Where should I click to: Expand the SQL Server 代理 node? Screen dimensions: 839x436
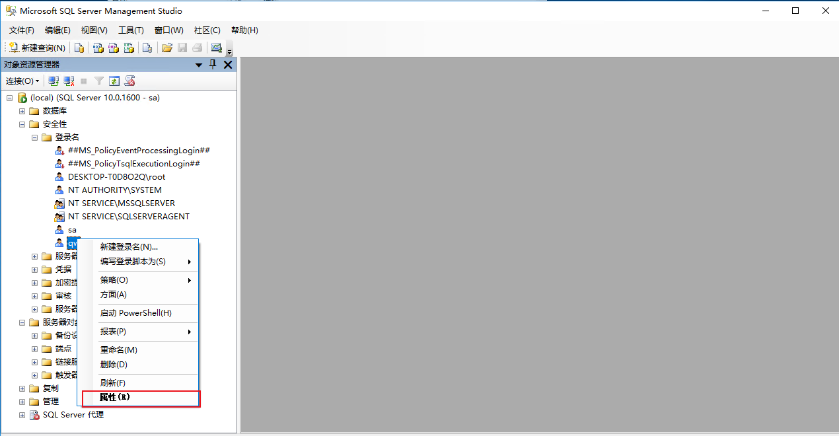pos(22,415)
